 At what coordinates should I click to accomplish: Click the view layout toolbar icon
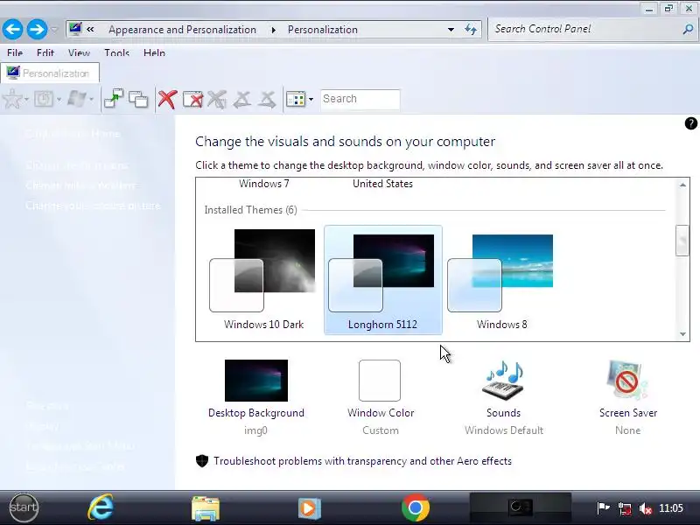pos(296,99)
